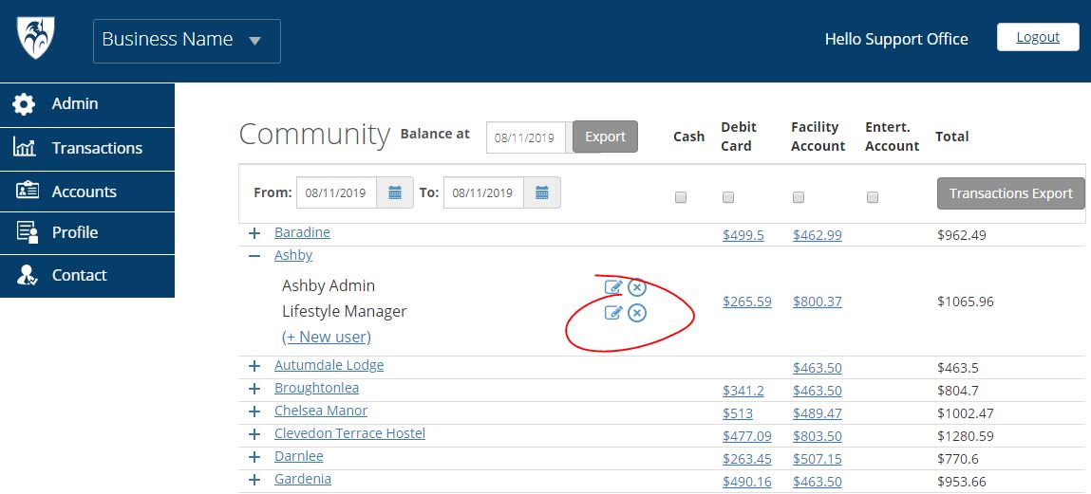Open the From date calendar picker
Image resolution: width=1091 pixels, height=494 pixels.
[395, 192]
